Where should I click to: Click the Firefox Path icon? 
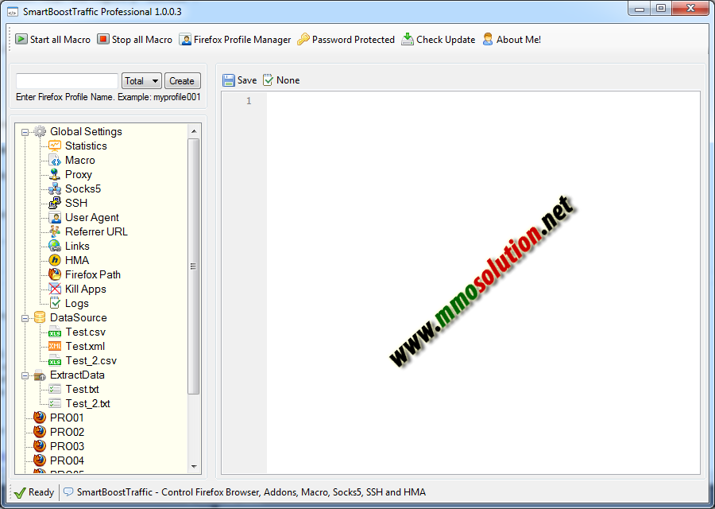tap(55, 274)
